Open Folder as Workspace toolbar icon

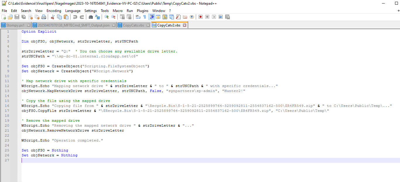(185, 17)
